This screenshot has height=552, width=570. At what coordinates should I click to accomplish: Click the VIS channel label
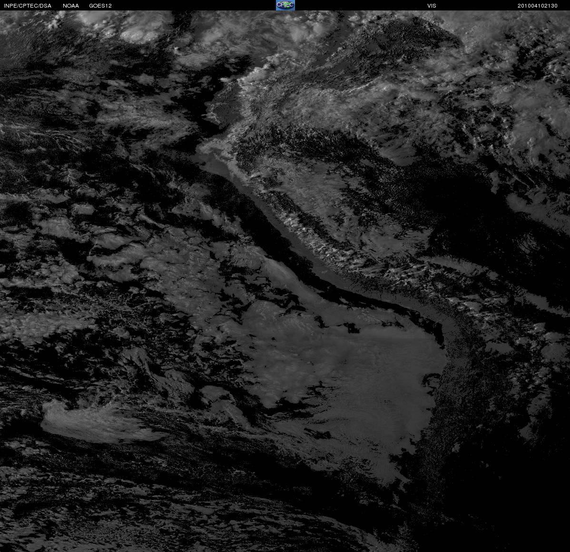pos(432,6)
